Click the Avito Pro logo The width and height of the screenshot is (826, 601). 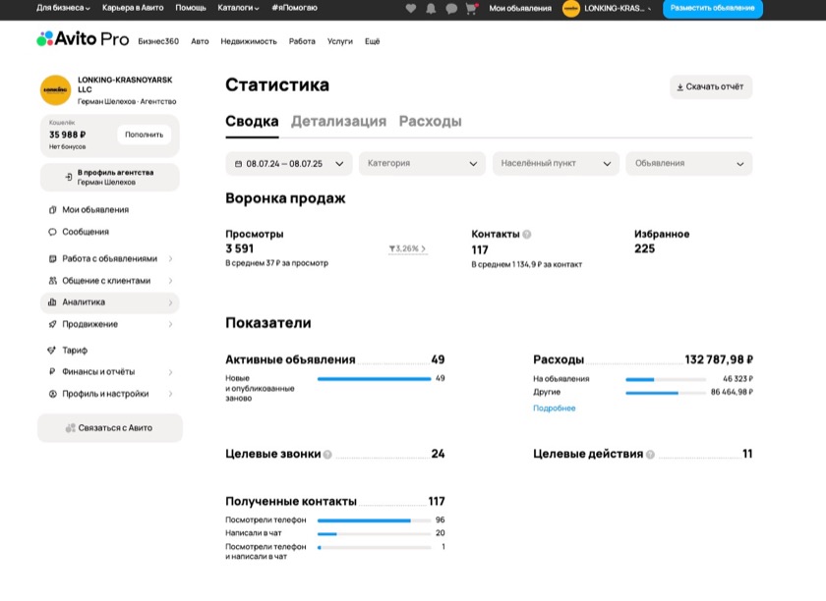pyautogui.click(x=83, y=39)
